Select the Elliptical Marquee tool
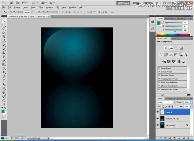This screenshot has height=141, width=194. coord(4,25)
